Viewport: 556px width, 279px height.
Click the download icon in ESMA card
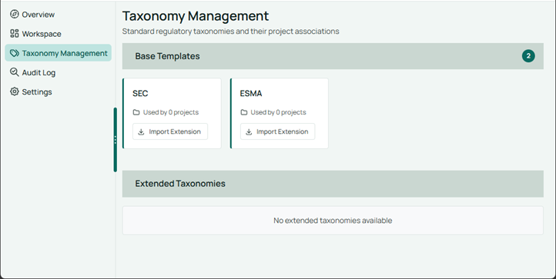pos(249,131)
